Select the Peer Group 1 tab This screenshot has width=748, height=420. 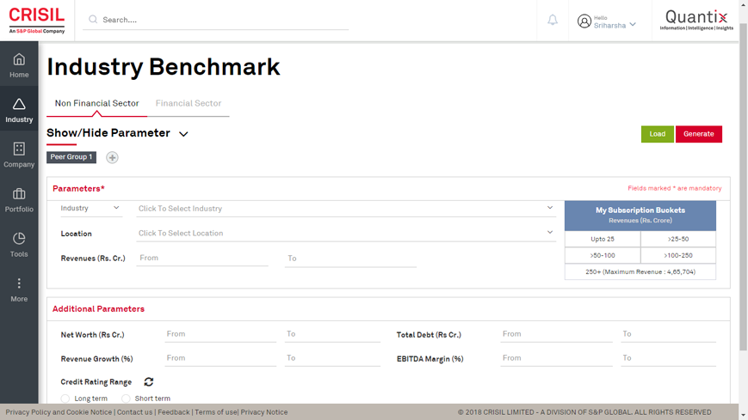tap(71, 157)
